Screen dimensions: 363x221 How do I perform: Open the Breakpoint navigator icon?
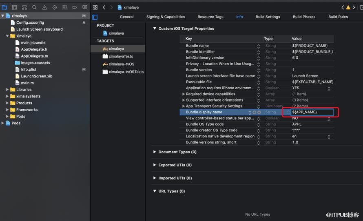[75, 7]
